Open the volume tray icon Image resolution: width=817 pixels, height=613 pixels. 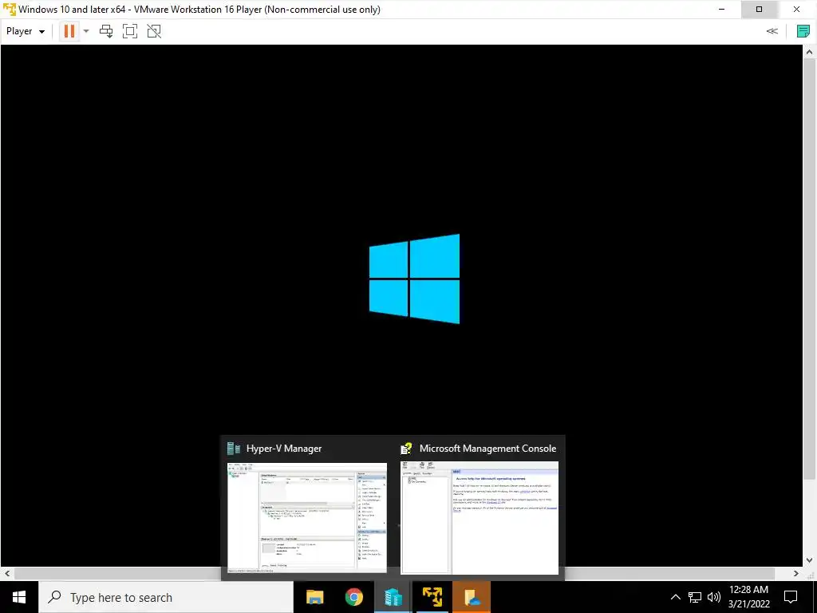[x=714, y=597]
